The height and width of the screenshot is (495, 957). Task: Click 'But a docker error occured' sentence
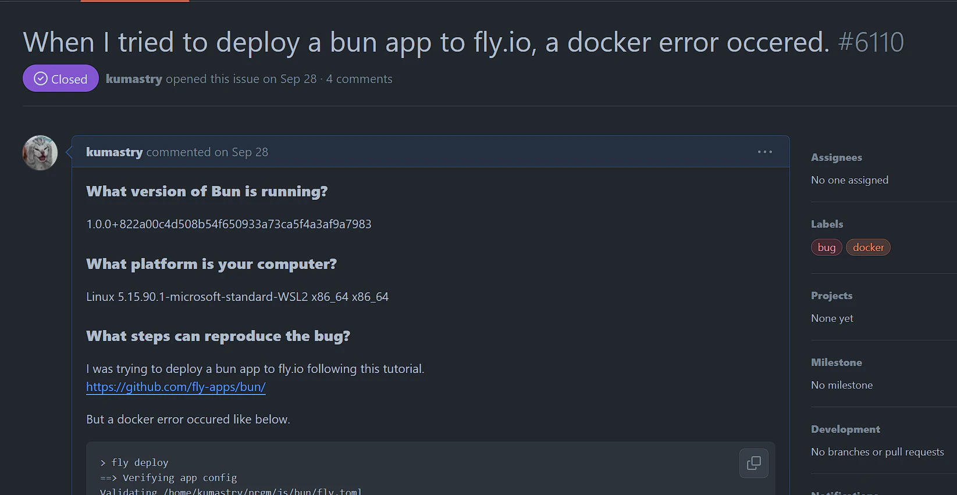[188, 419]
